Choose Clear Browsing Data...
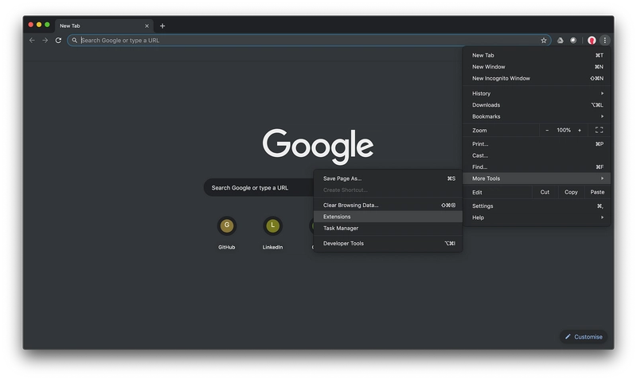Image resolution: width=637 pixels, height=380 pixels. pos(388,206)
